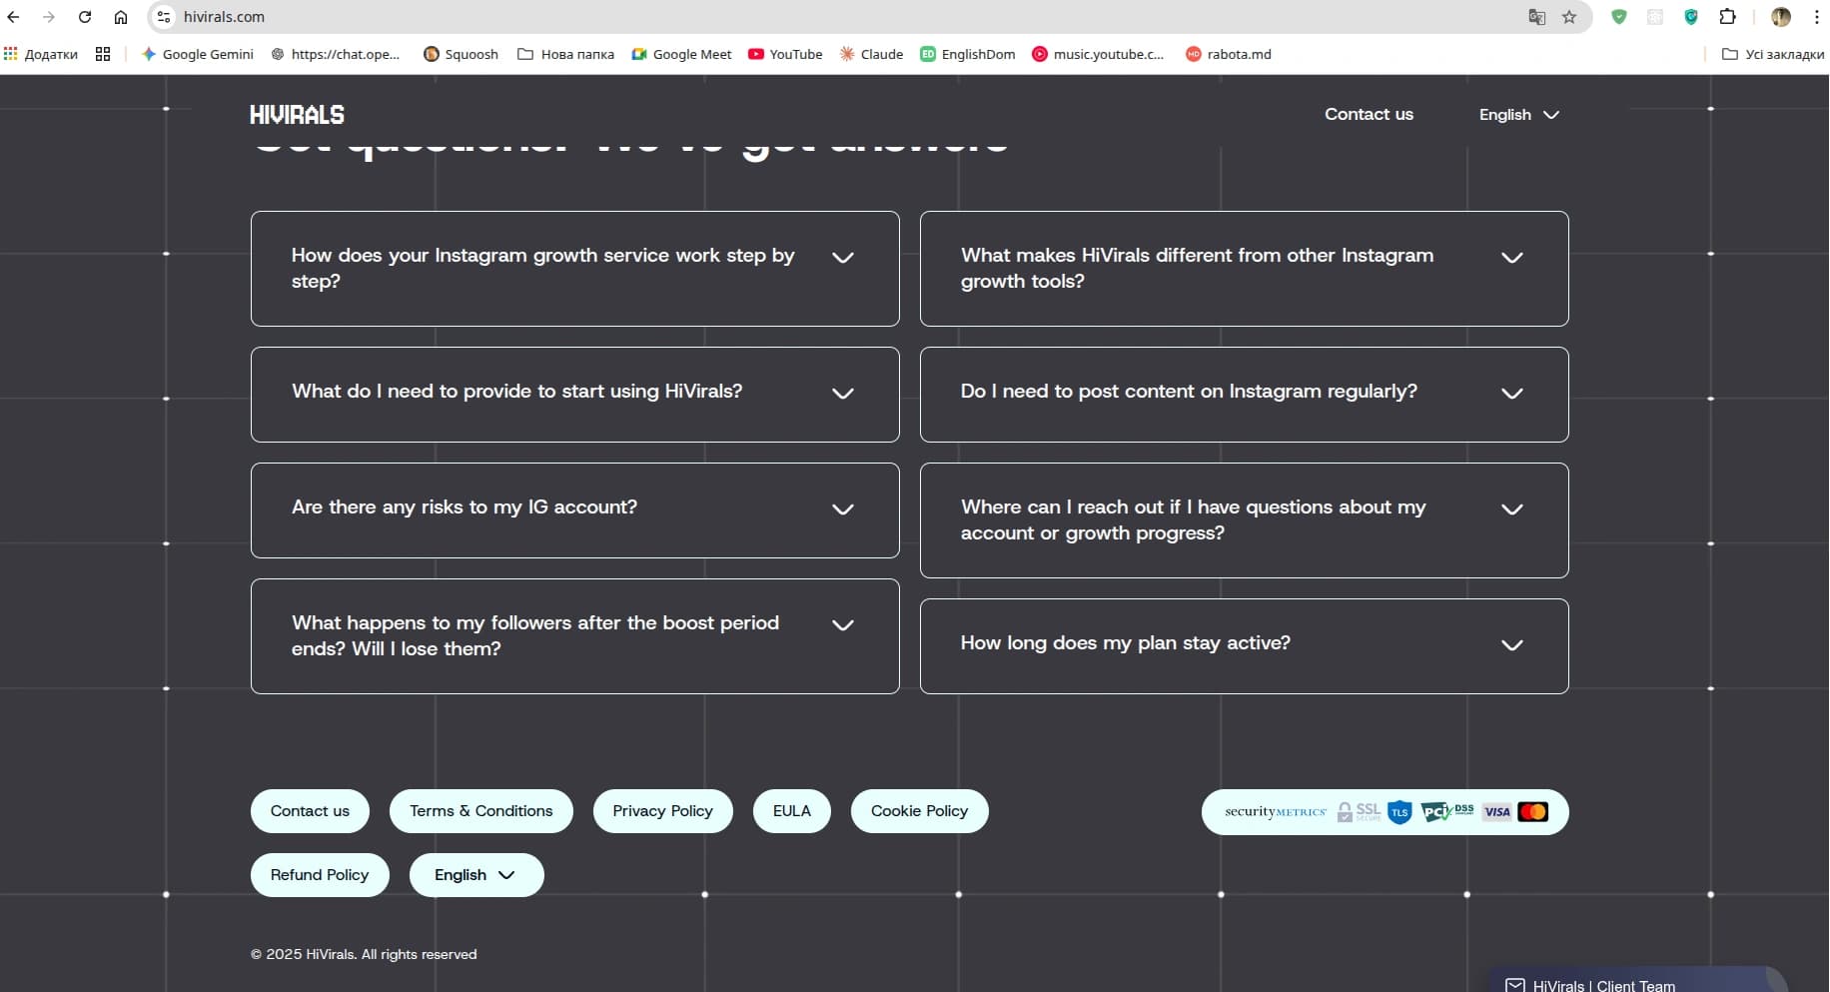
Task: Open the extensions puzzle menu
Action: (x=1727, y=17)
